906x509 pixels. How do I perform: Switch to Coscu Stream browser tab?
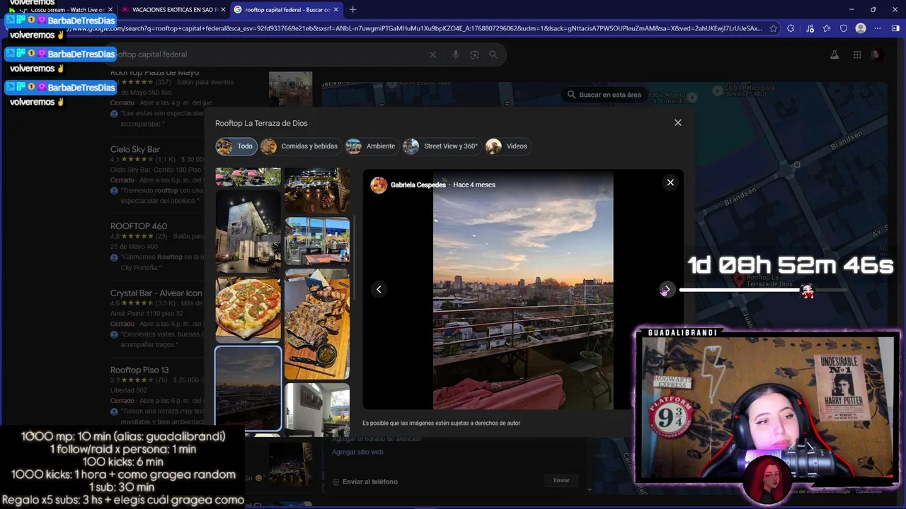click(x=60, y=10)
